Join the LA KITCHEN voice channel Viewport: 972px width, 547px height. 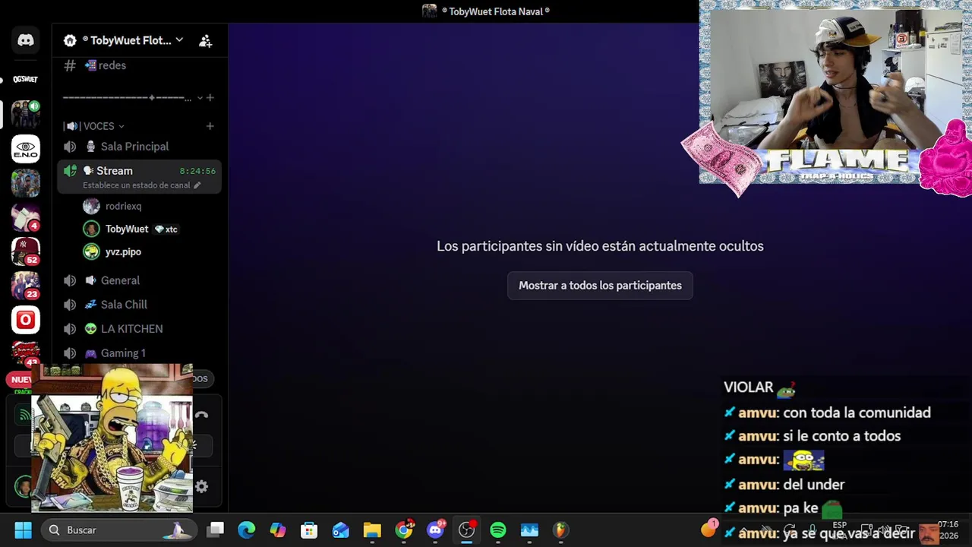[x=140, y=329]
